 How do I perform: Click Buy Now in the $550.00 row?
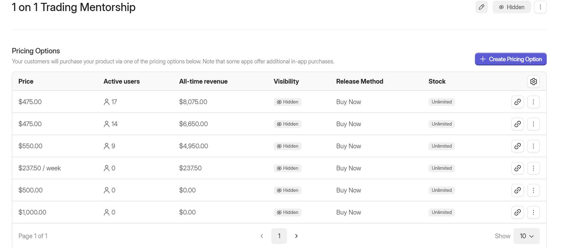[348, 146]
